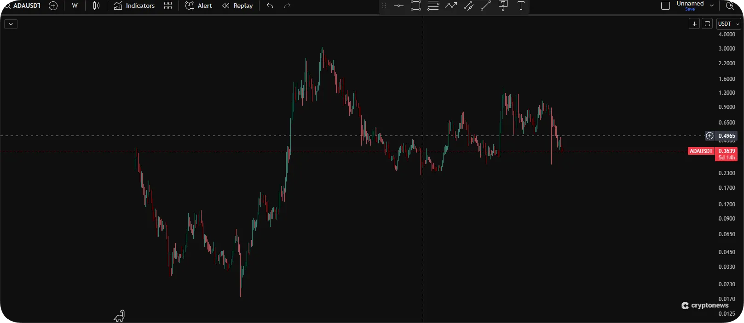744x323 pixels.
Task: Open the Indicators menu
Action: point(134,6)
